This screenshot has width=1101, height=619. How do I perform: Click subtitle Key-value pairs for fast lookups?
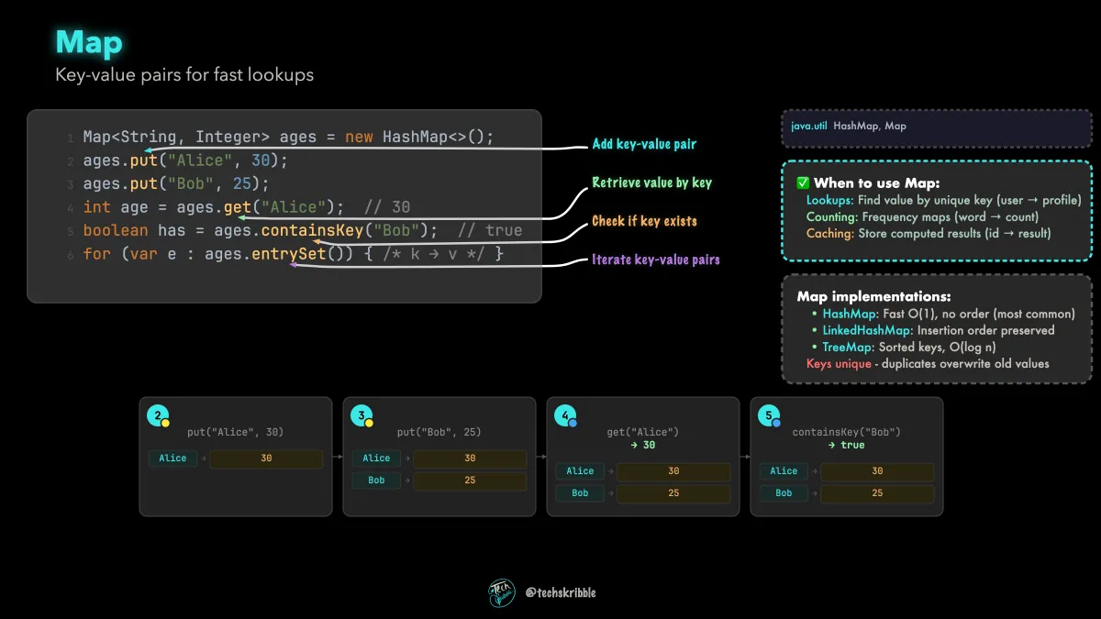[184, 74]
